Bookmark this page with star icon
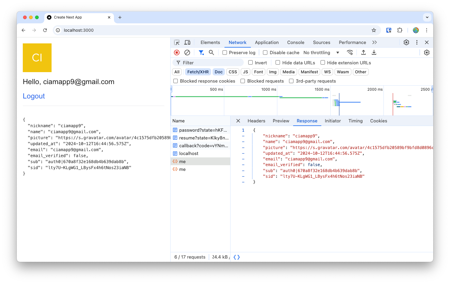 coord(374,30)
